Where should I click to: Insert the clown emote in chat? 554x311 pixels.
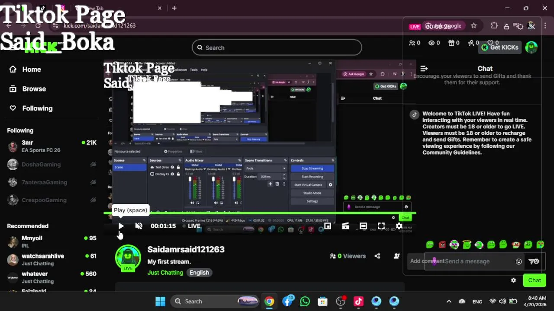pos(515,245)
